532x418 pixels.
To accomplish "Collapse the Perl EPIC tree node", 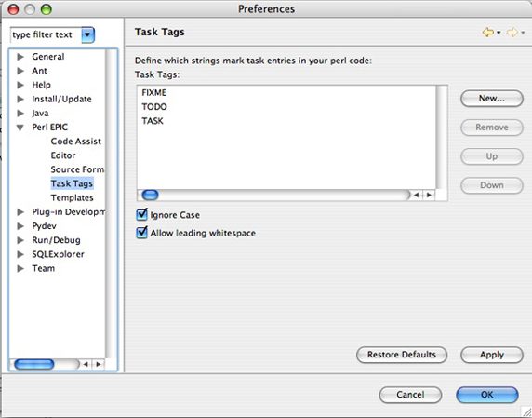I will point(20,128).
